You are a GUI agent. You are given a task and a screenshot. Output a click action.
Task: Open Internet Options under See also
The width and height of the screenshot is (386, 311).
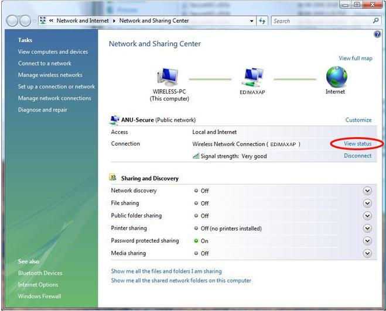click(38, 285)
